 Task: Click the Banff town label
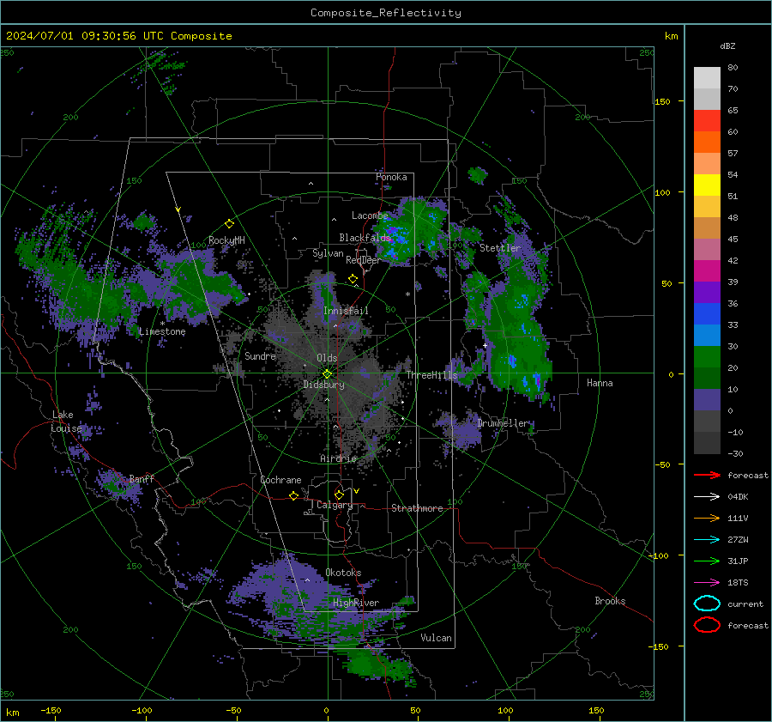(142, 478)
